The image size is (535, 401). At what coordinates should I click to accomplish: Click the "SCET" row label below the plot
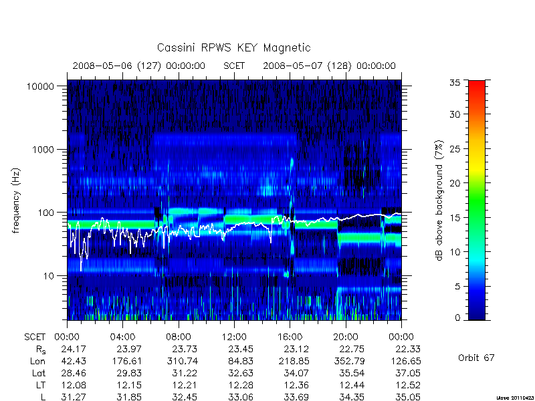[35, 338]
